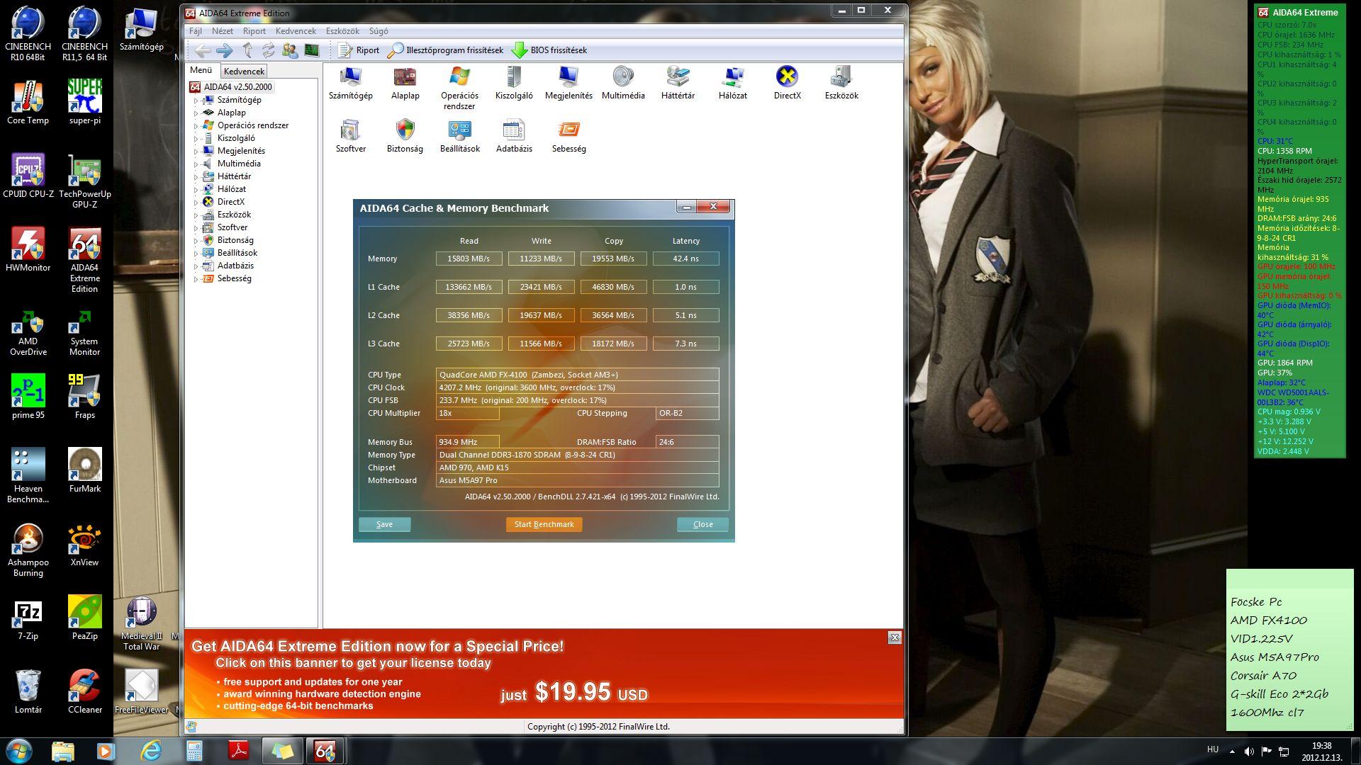Select DirectX in the tree
This screenshot has height=765, width=1361.
[230, 202]
